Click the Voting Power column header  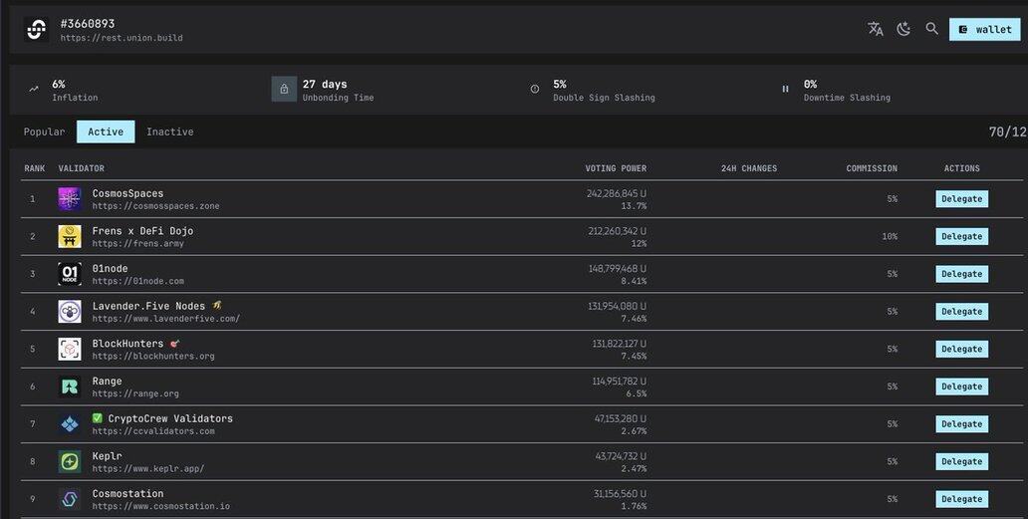616,168
